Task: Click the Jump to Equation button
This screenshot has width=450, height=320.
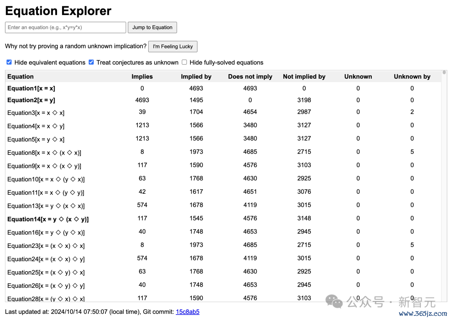Action: 152,27
